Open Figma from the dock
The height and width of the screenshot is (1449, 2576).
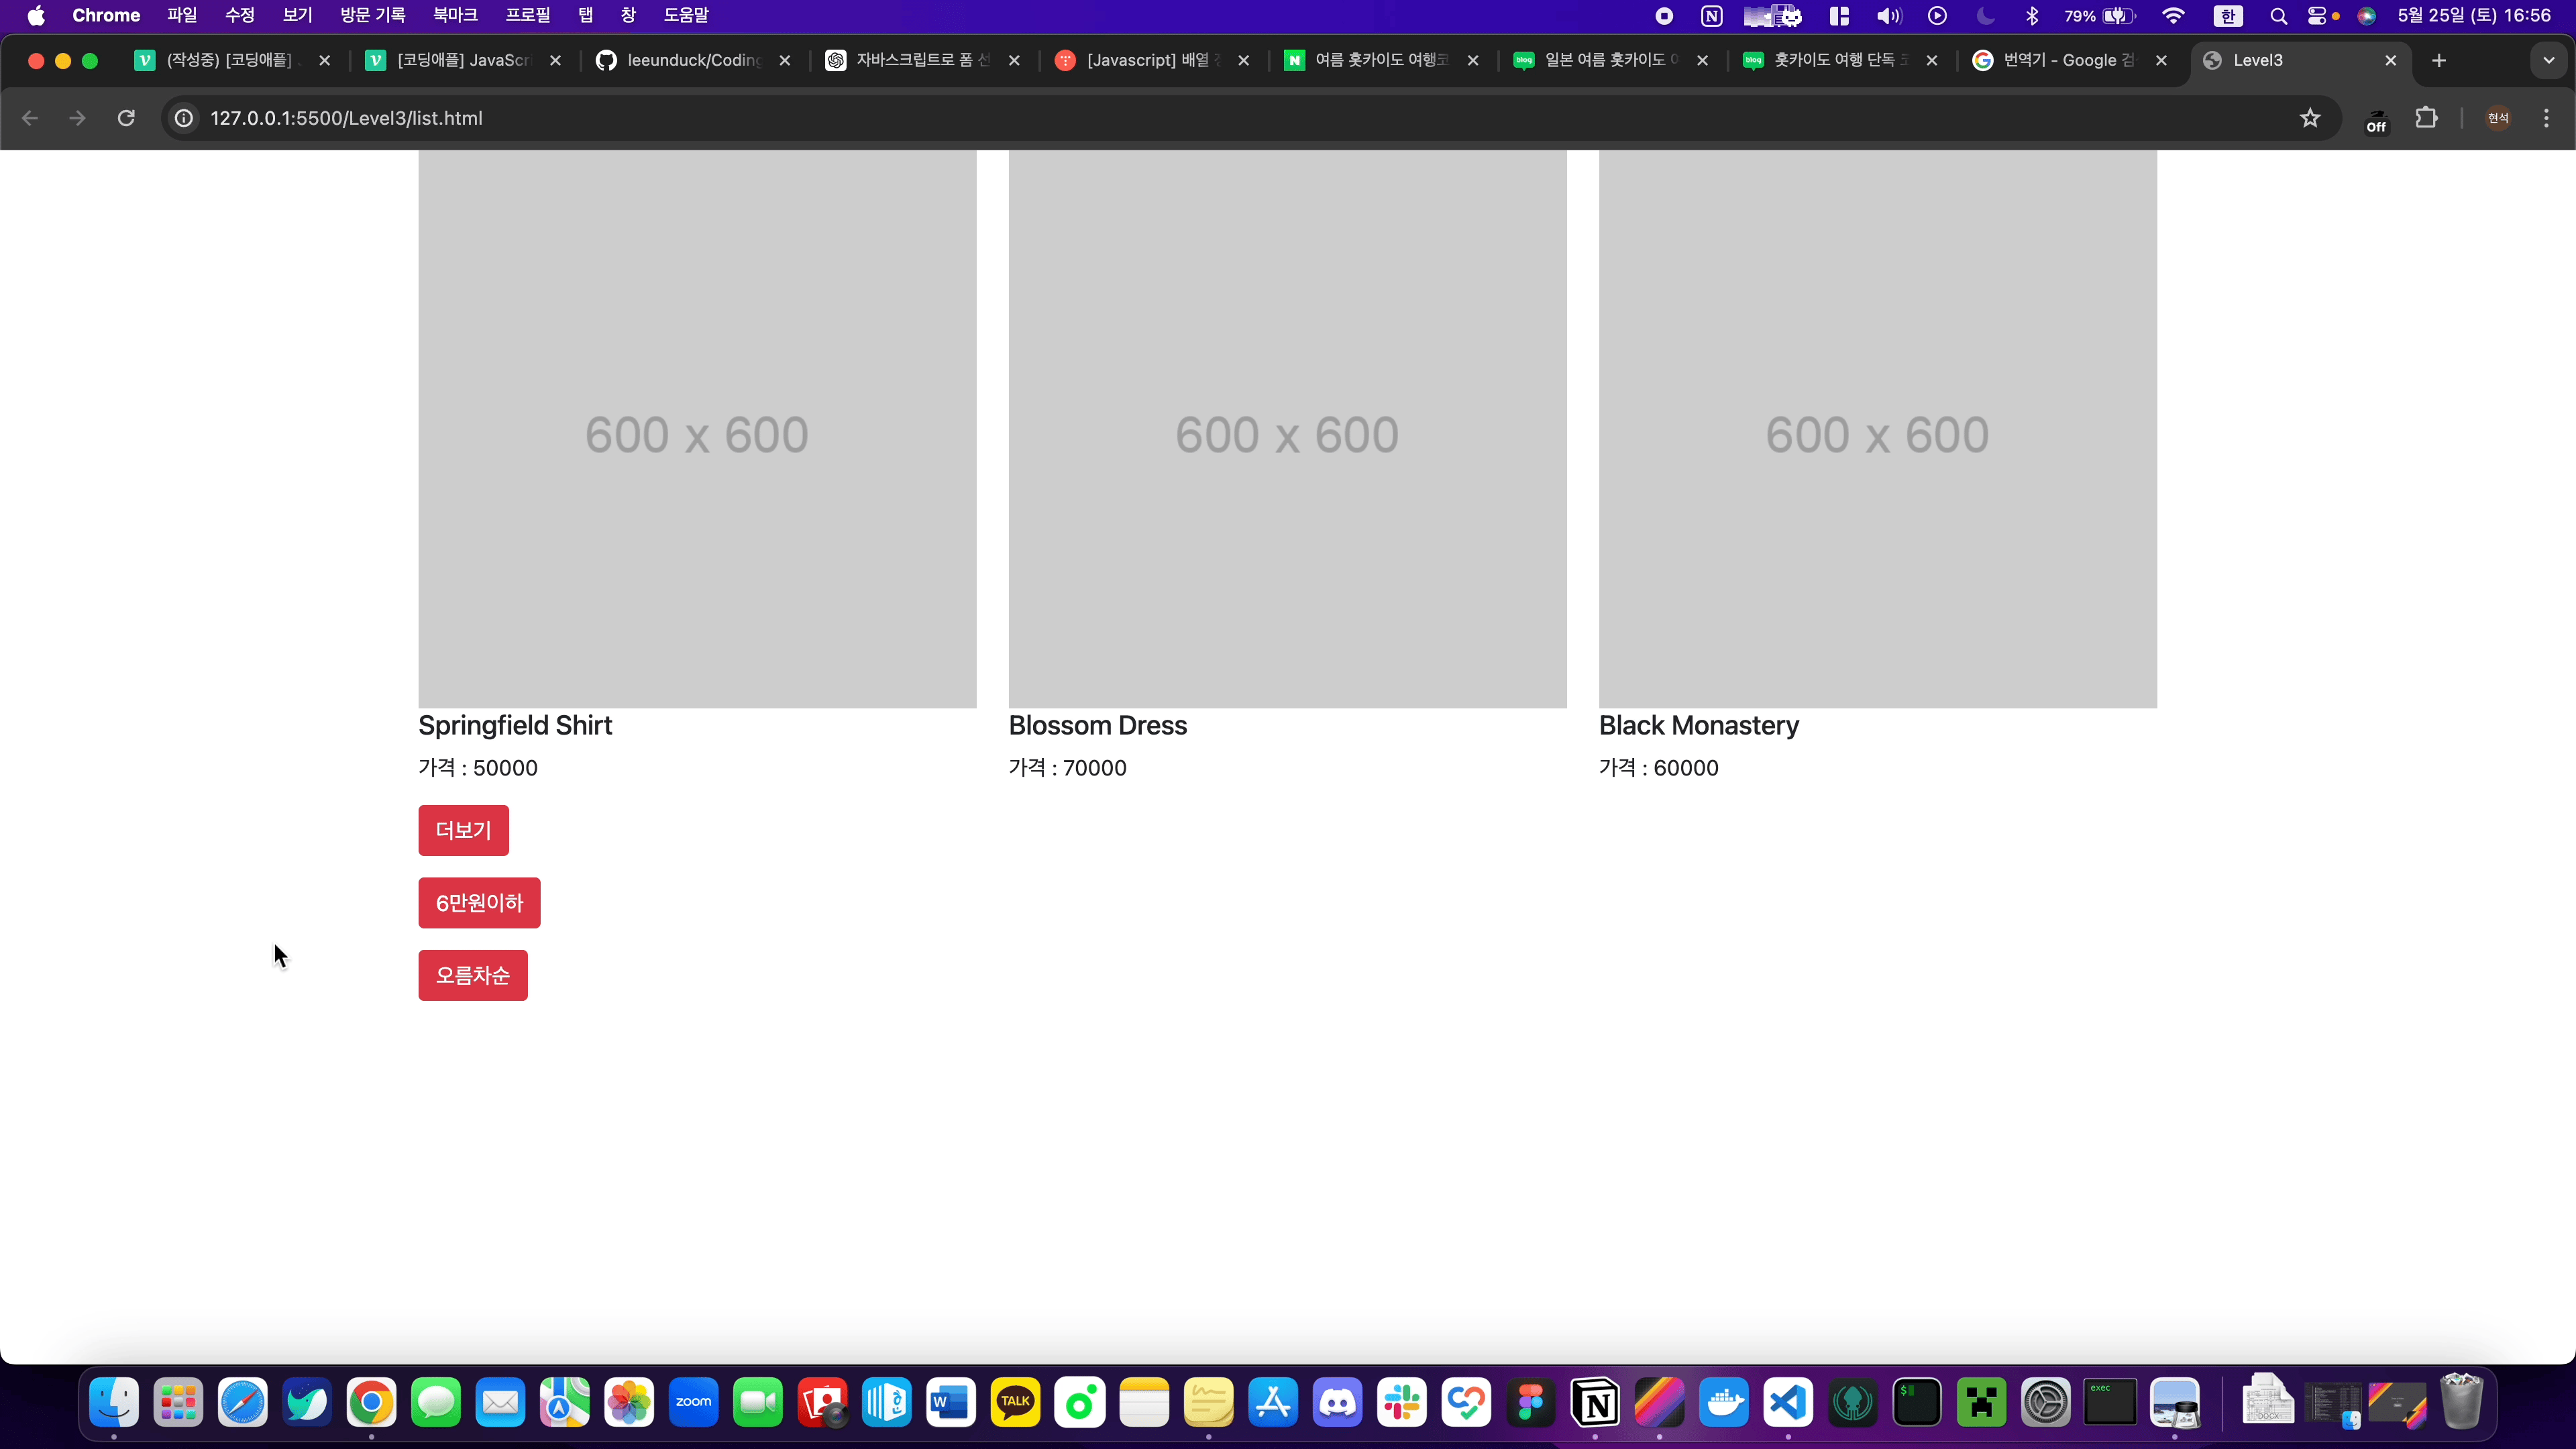(1531, 1402)
